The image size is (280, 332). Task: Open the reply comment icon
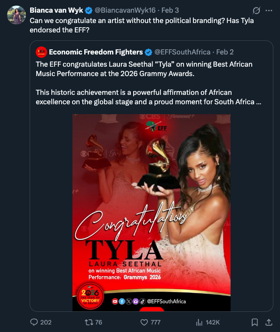(x=34, y=322)
